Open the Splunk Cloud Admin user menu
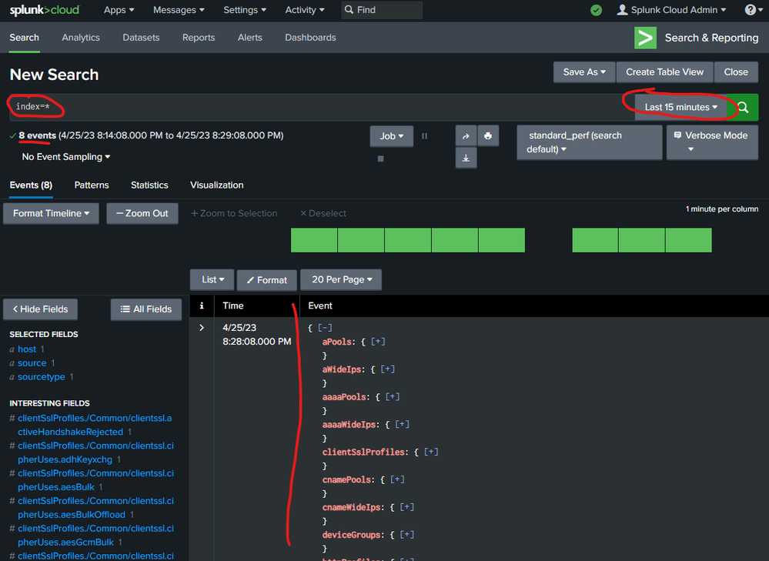The height and width of the screenshot is (561, 769). [671, 10]
